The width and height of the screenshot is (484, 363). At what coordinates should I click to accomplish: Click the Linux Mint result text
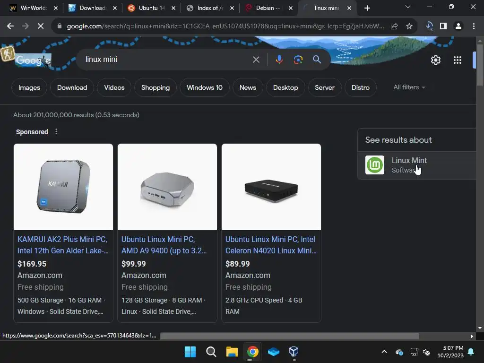point(409,161)
